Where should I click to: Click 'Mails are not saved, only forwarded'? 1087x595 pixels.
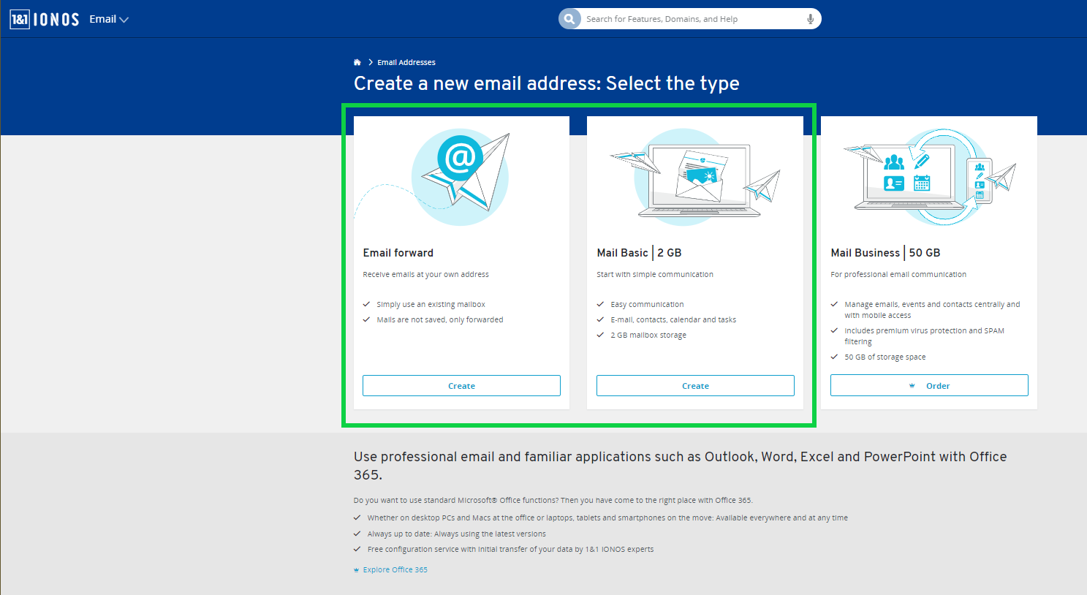click(440, 320)
